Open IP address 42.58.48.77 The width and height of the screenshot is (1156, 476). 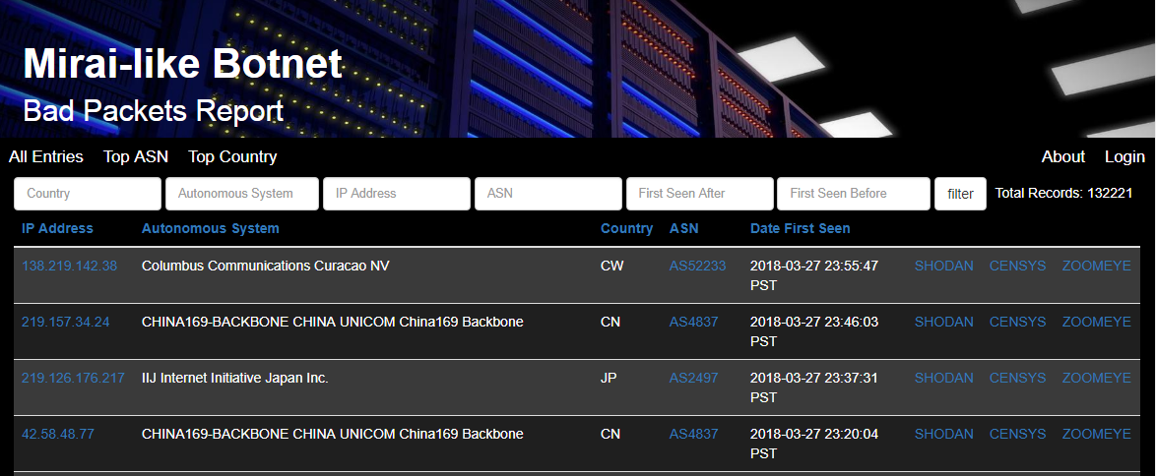[x=58, y=434]
